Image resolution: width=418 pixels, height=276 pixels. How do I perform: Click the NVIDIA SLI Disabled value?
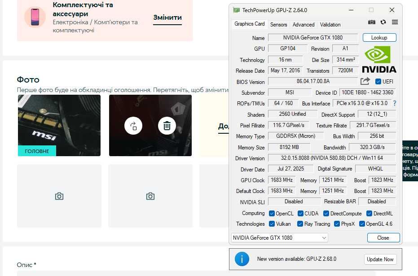294,202
